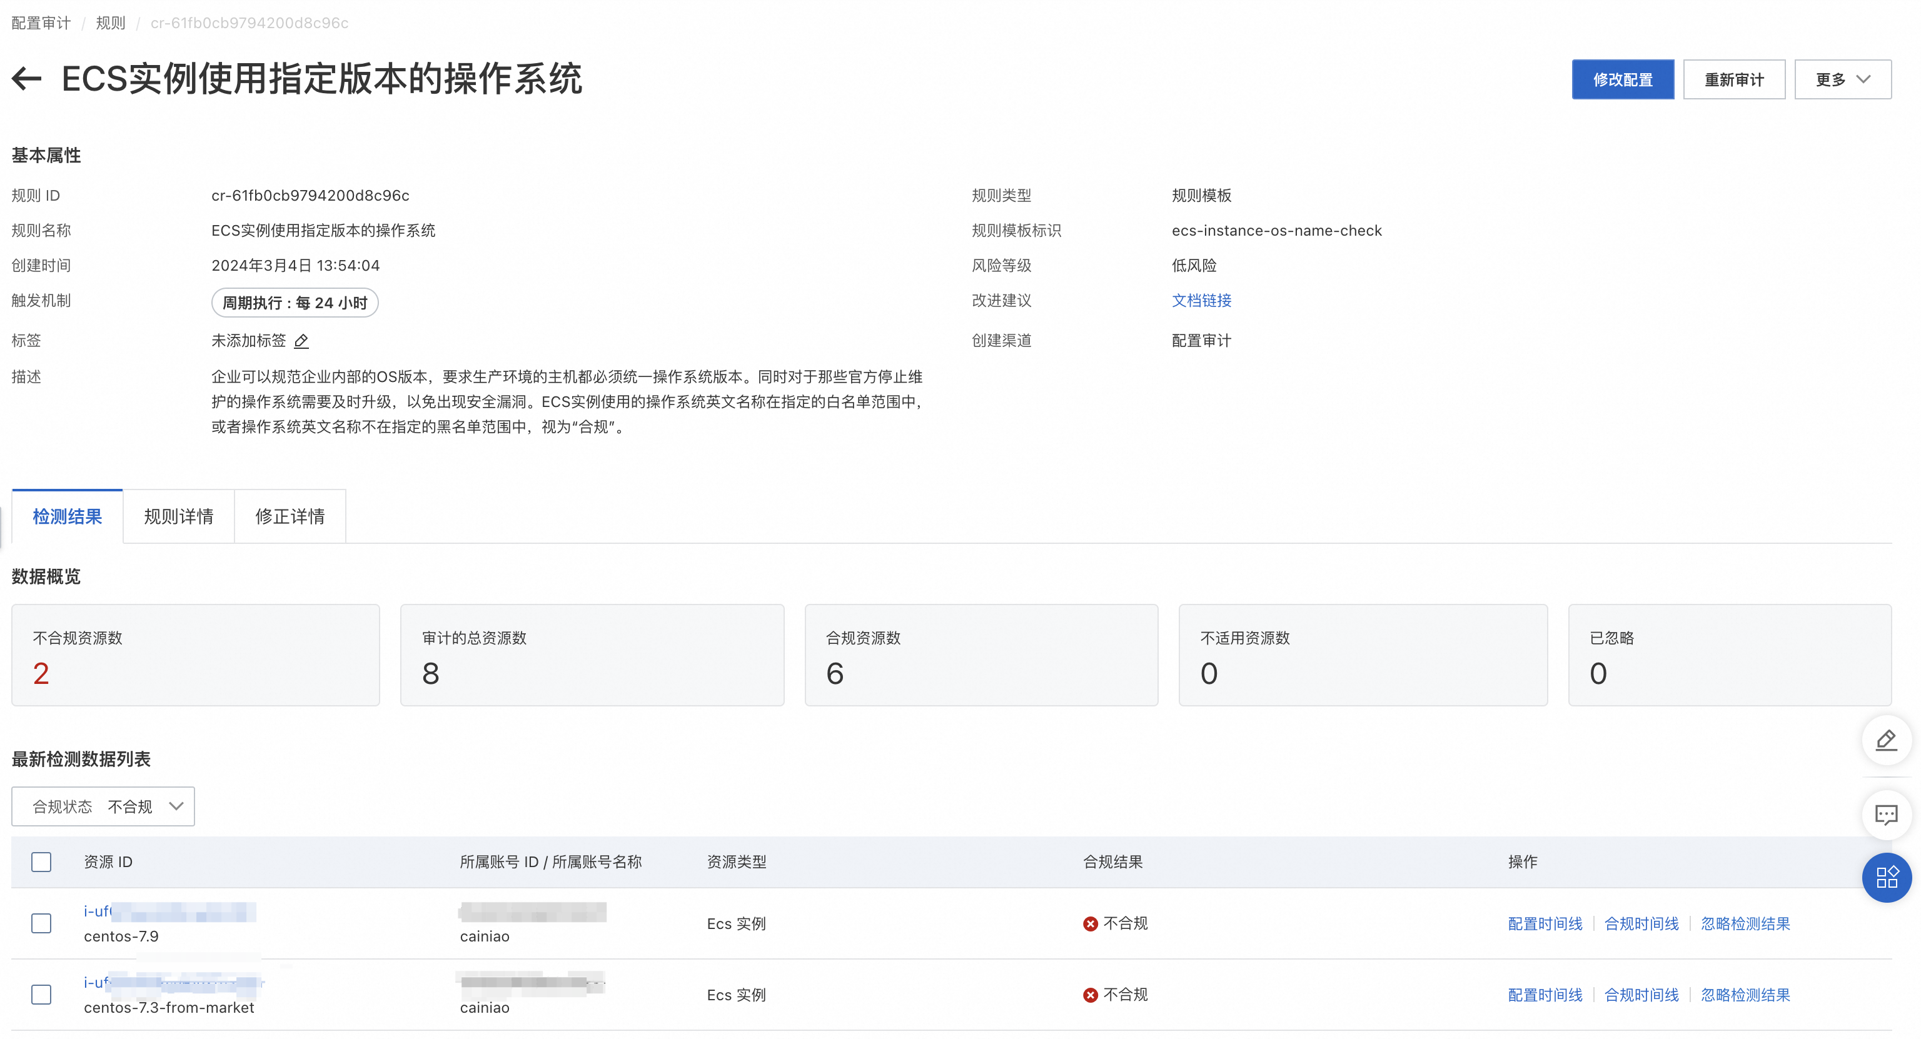This screenshot has width=1921, height=1039.
Task: Toggle the select-all checkbox in table header
Action: pos(42,862)
